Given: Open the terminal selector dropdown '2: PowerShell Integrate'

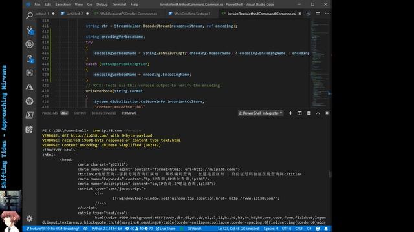Looking at the screenshot, I should coord(261,113).
